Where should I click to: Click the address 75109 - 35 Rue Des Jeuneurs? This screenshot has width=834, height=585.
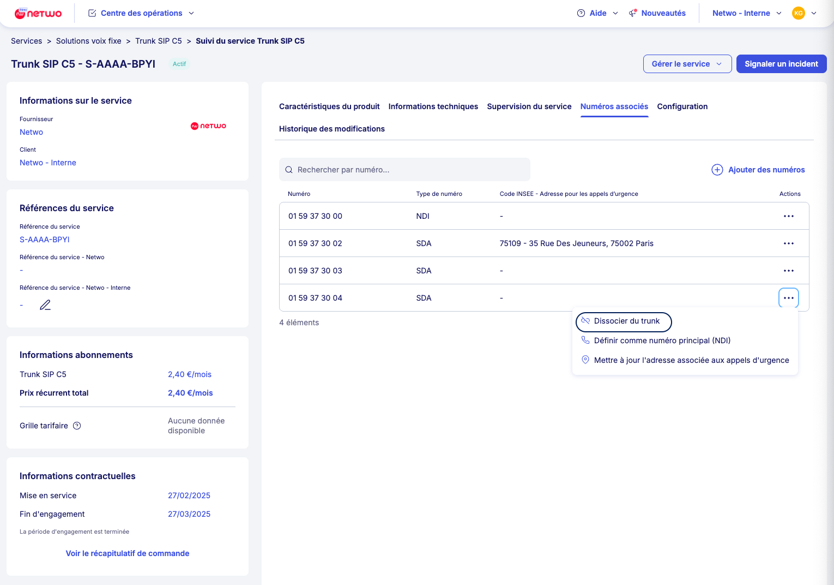pos(577,243)
